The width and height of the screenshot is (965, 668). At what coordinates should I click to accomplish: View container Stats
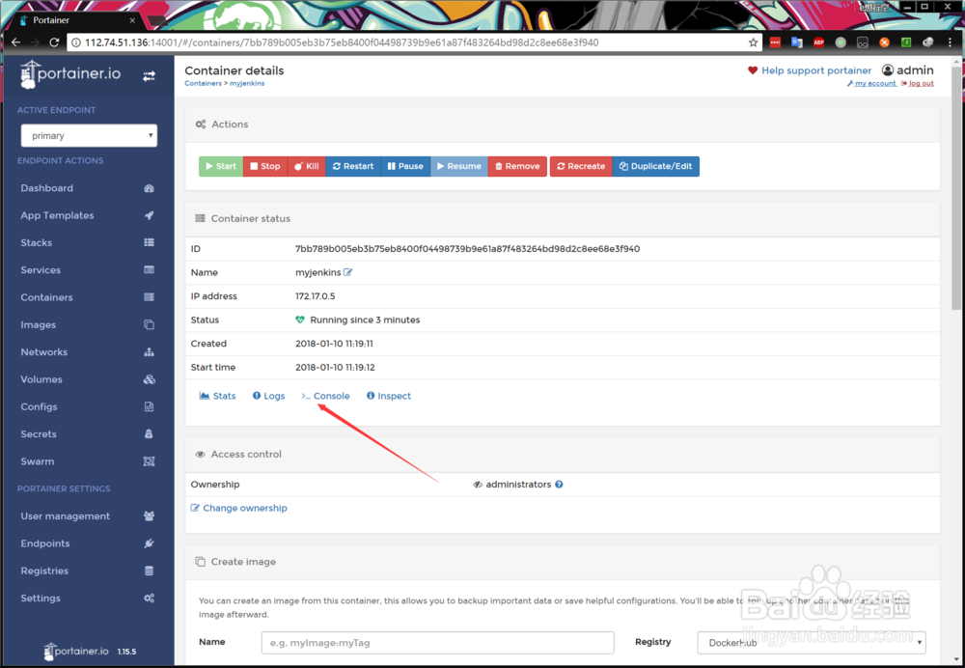(x=218, y=396)
